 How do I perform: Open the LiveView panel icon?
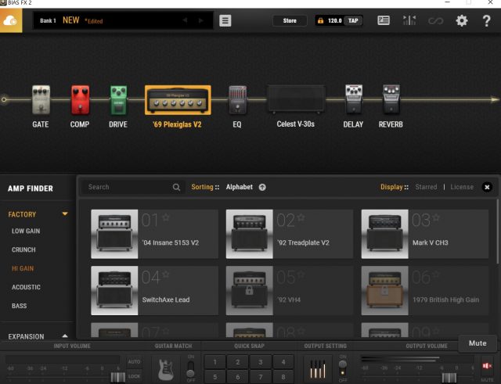(x=384, y=20)
